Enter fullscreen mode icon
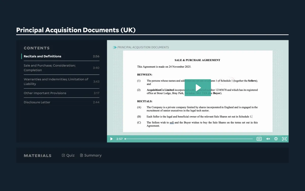305x191 pixels. tap(284, 139)
